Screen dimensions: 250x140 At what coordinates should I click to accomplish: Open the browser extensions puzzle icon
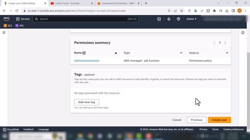[x=214, y=11]
